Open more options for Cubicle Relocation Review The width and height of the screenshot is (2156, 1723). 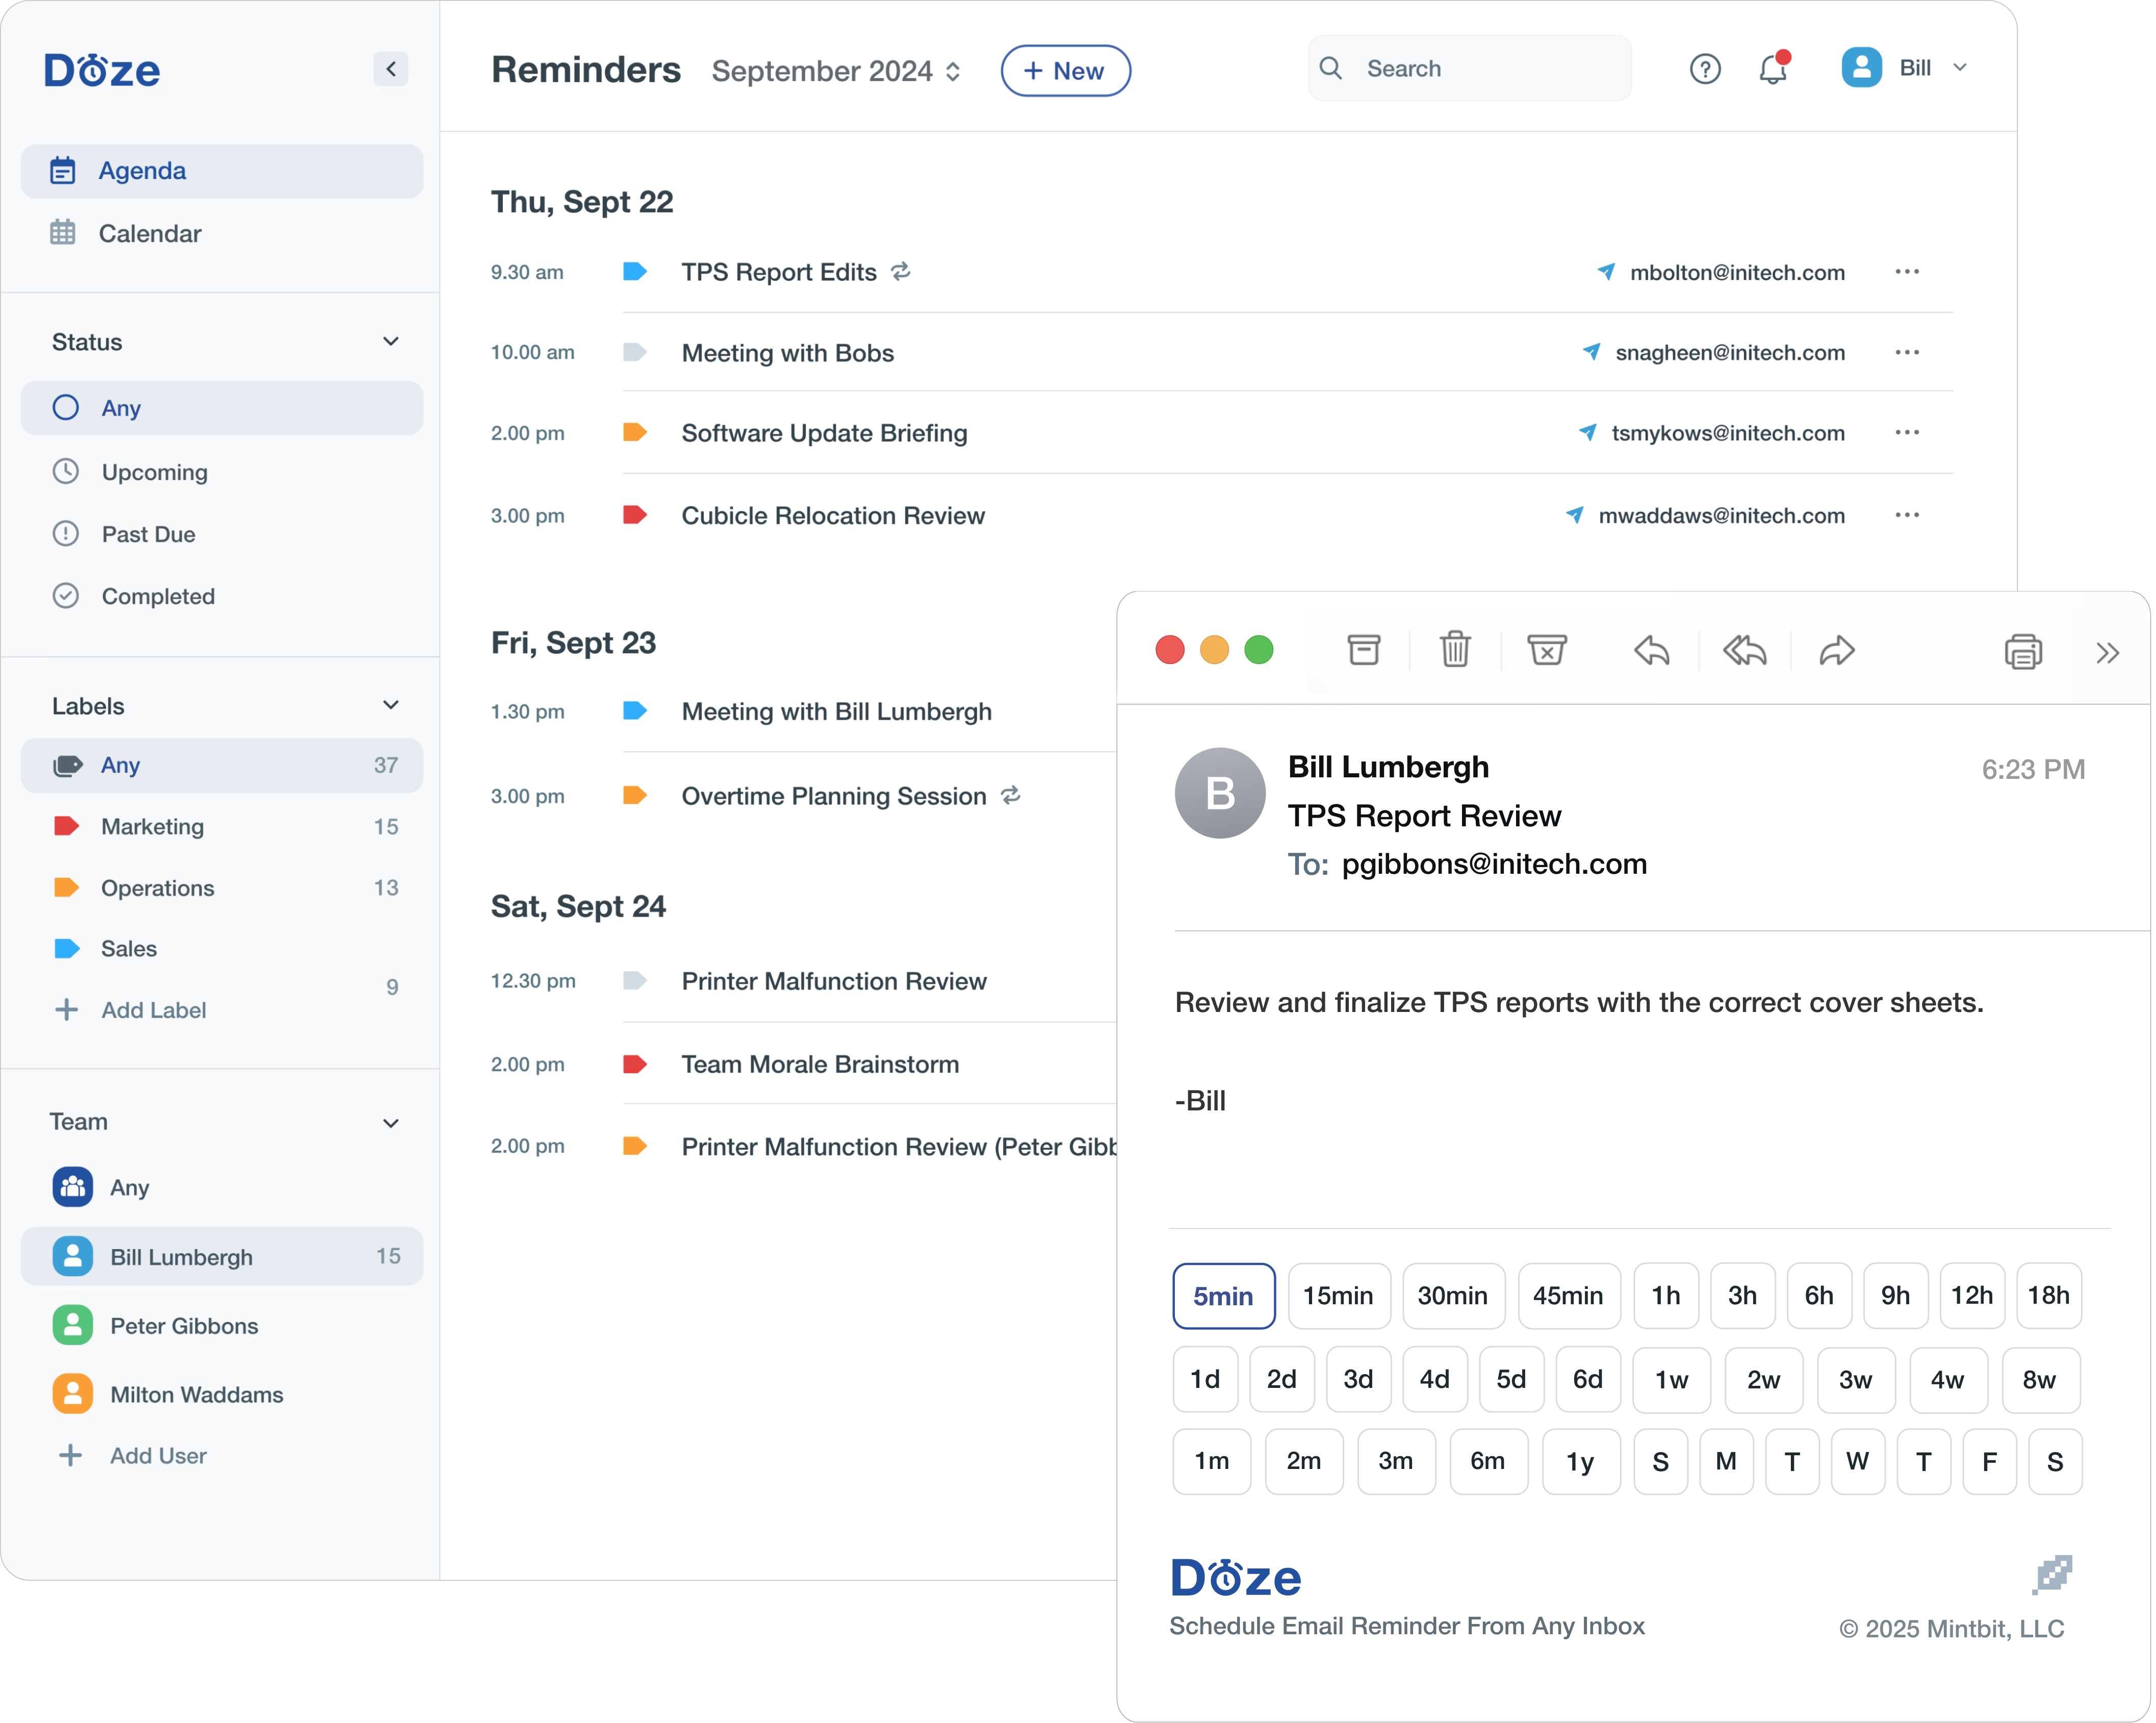[1907, 515]
